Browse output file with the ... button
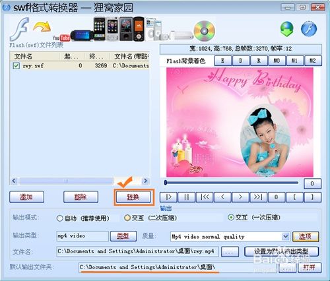 click(230, 252)
